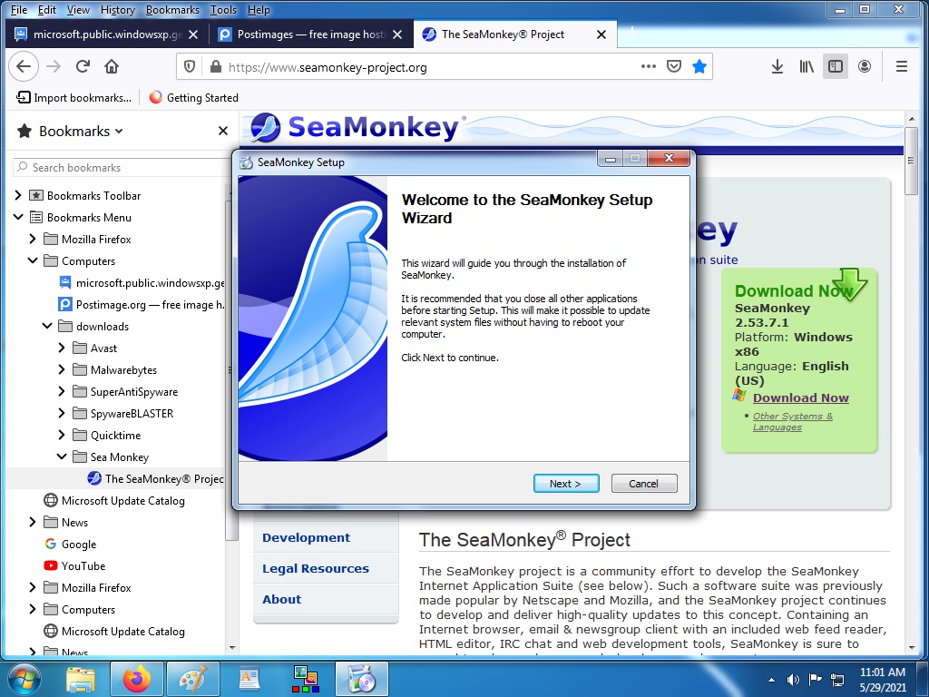The height and width of the screenshot is (697, 929).
Task: Click Firefox icon in taskbar
Action: tap(137, 679)
